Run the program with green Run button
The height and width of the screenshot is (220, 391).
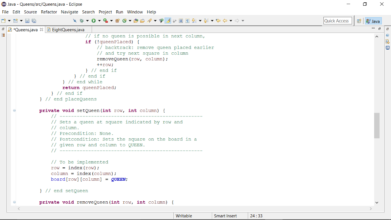click(x=94, y=21)
